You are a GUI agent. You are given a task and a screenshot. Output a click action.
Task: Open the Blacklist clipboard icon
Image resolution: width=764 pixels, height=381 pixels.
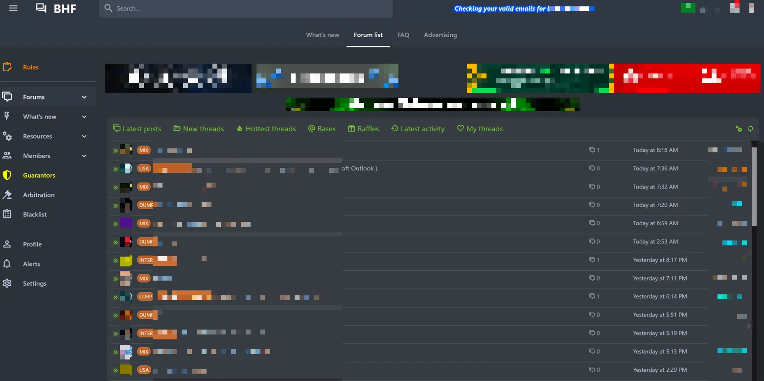tap(7, 214)
